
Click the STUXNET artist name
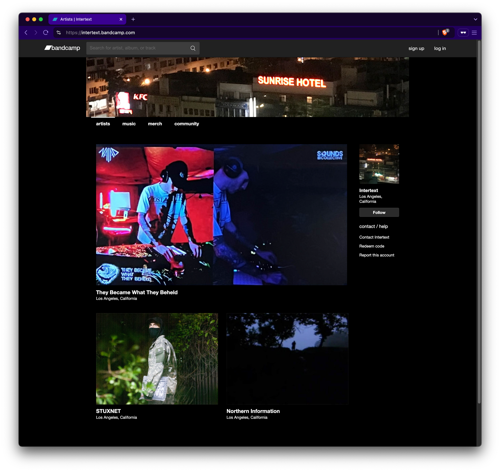[x=108, y=411]
